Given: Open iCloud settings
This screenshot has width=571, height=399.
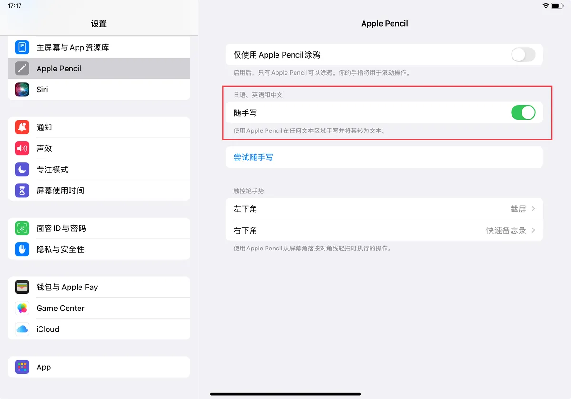Looking at the screenshot, I should [99, 329].
